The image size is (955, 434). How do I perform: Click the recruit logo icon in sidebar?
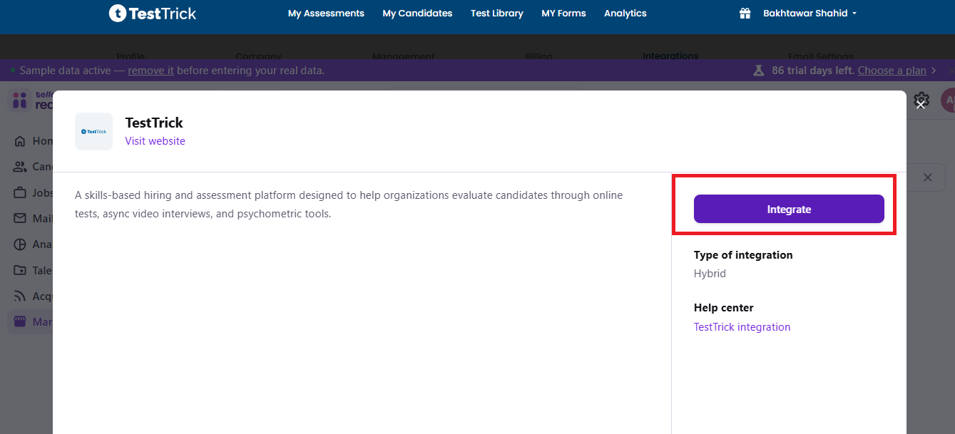(19, 100)
